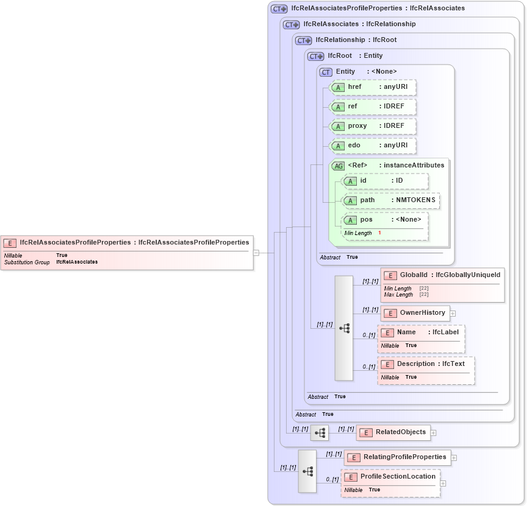Click the A icon next to proxy attribute
This screenshot has width=527, height=506.
pyautogui.click(x=339, y=126)
